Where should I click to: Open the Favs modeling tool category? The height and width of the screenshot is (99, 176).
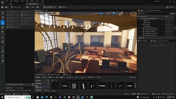(x=2, y=13)
